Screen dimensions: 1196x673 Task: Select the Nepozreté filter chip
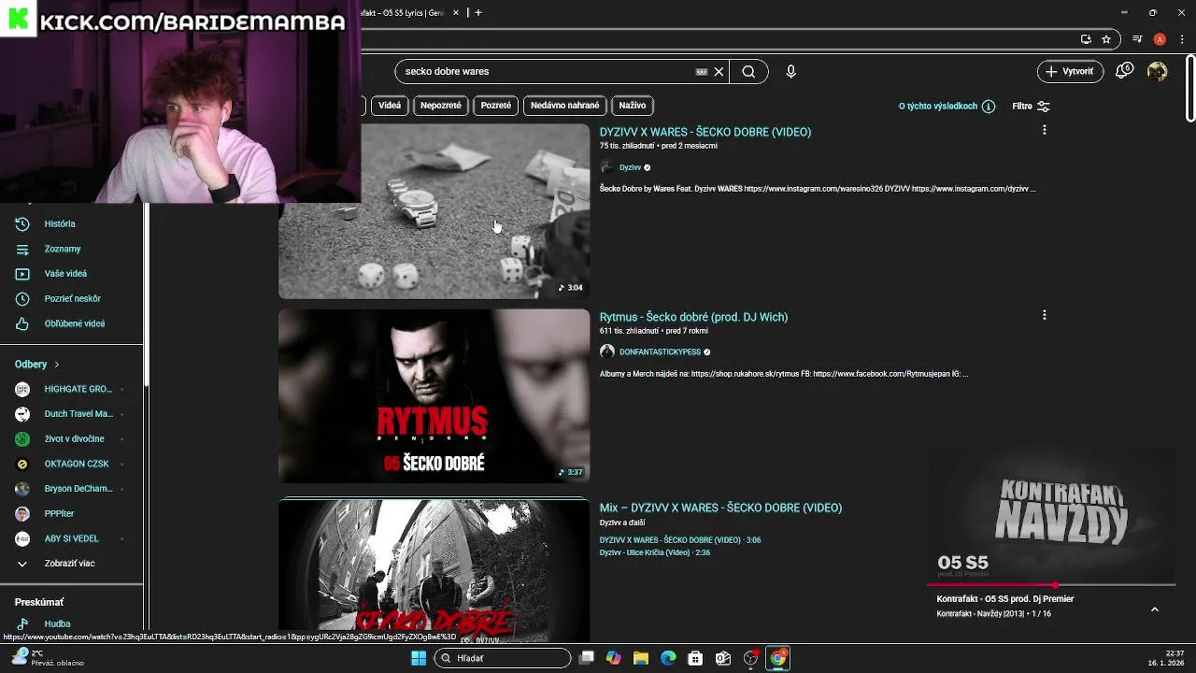(x=441, y=106)
